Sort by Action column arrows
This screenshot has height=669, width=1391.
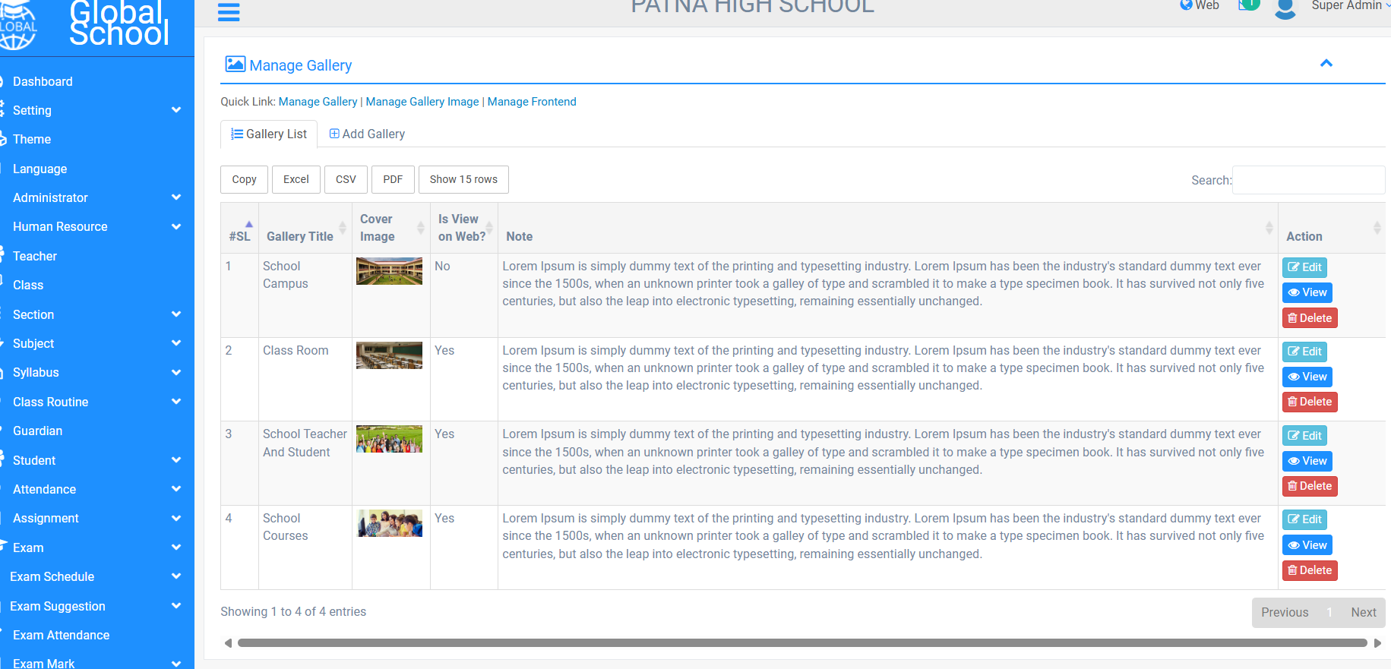pyautogui.click(x=1377, y=228)
